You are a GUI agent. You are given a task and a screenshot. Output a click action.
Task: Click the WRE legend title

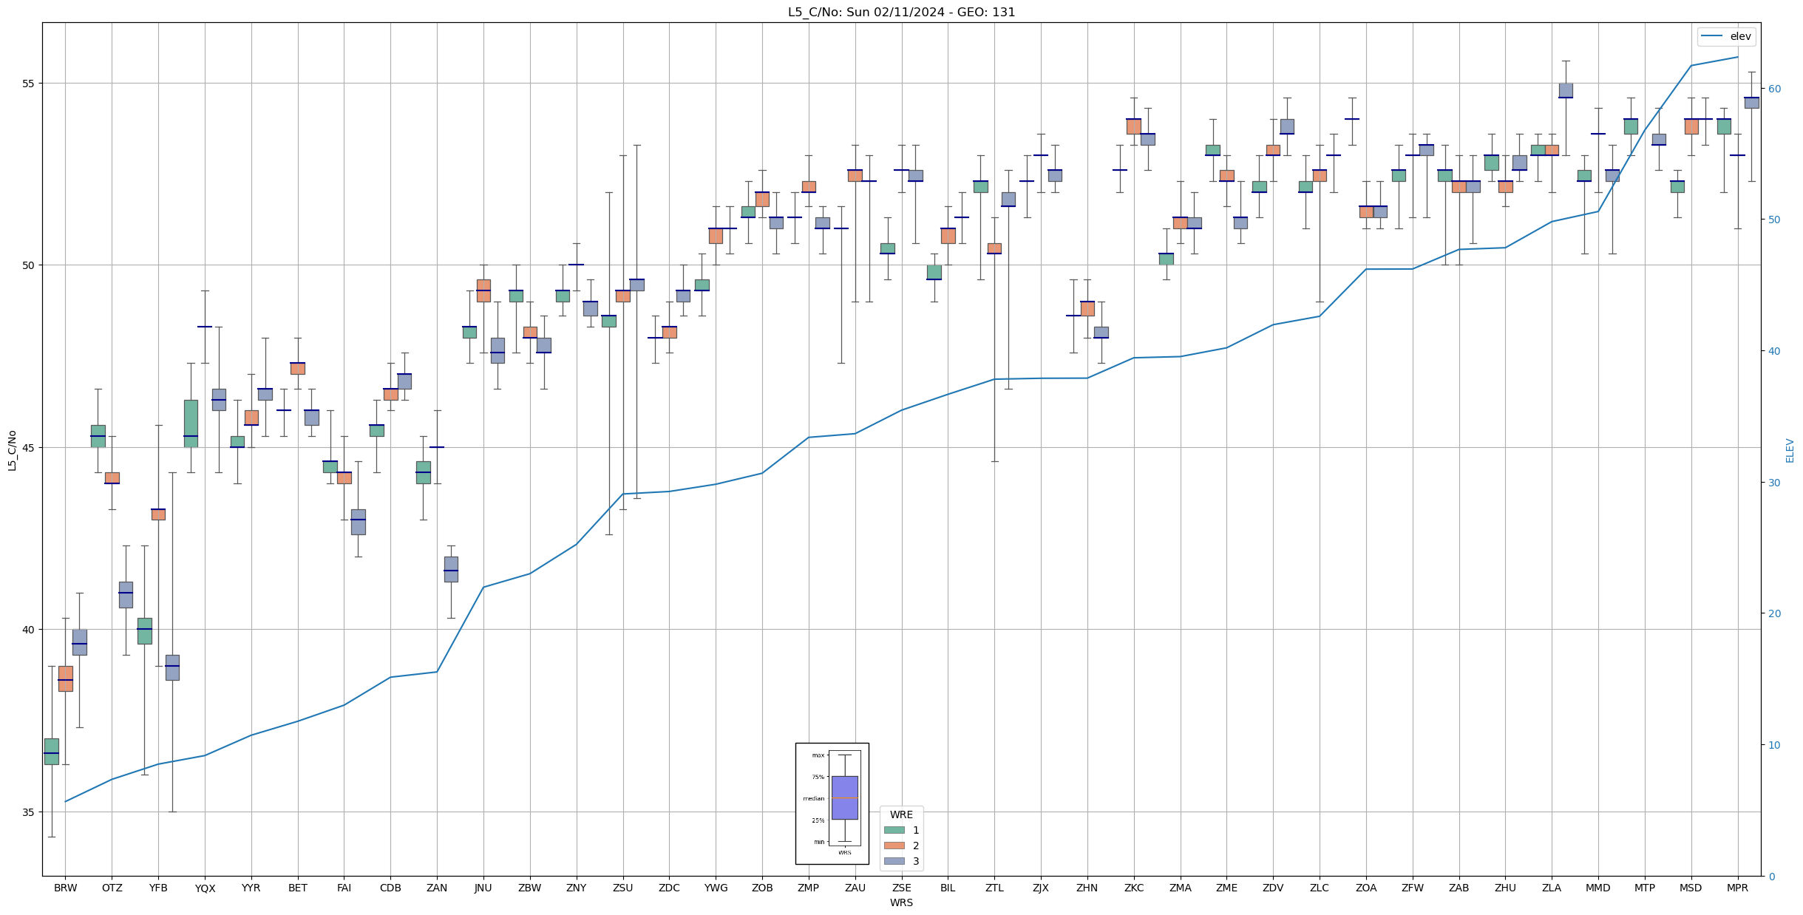[x=901, y=814]
